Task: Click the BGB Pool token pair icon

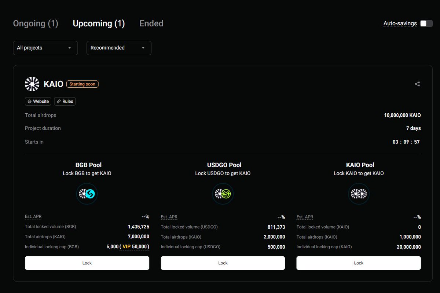Action: pos(87,194)
